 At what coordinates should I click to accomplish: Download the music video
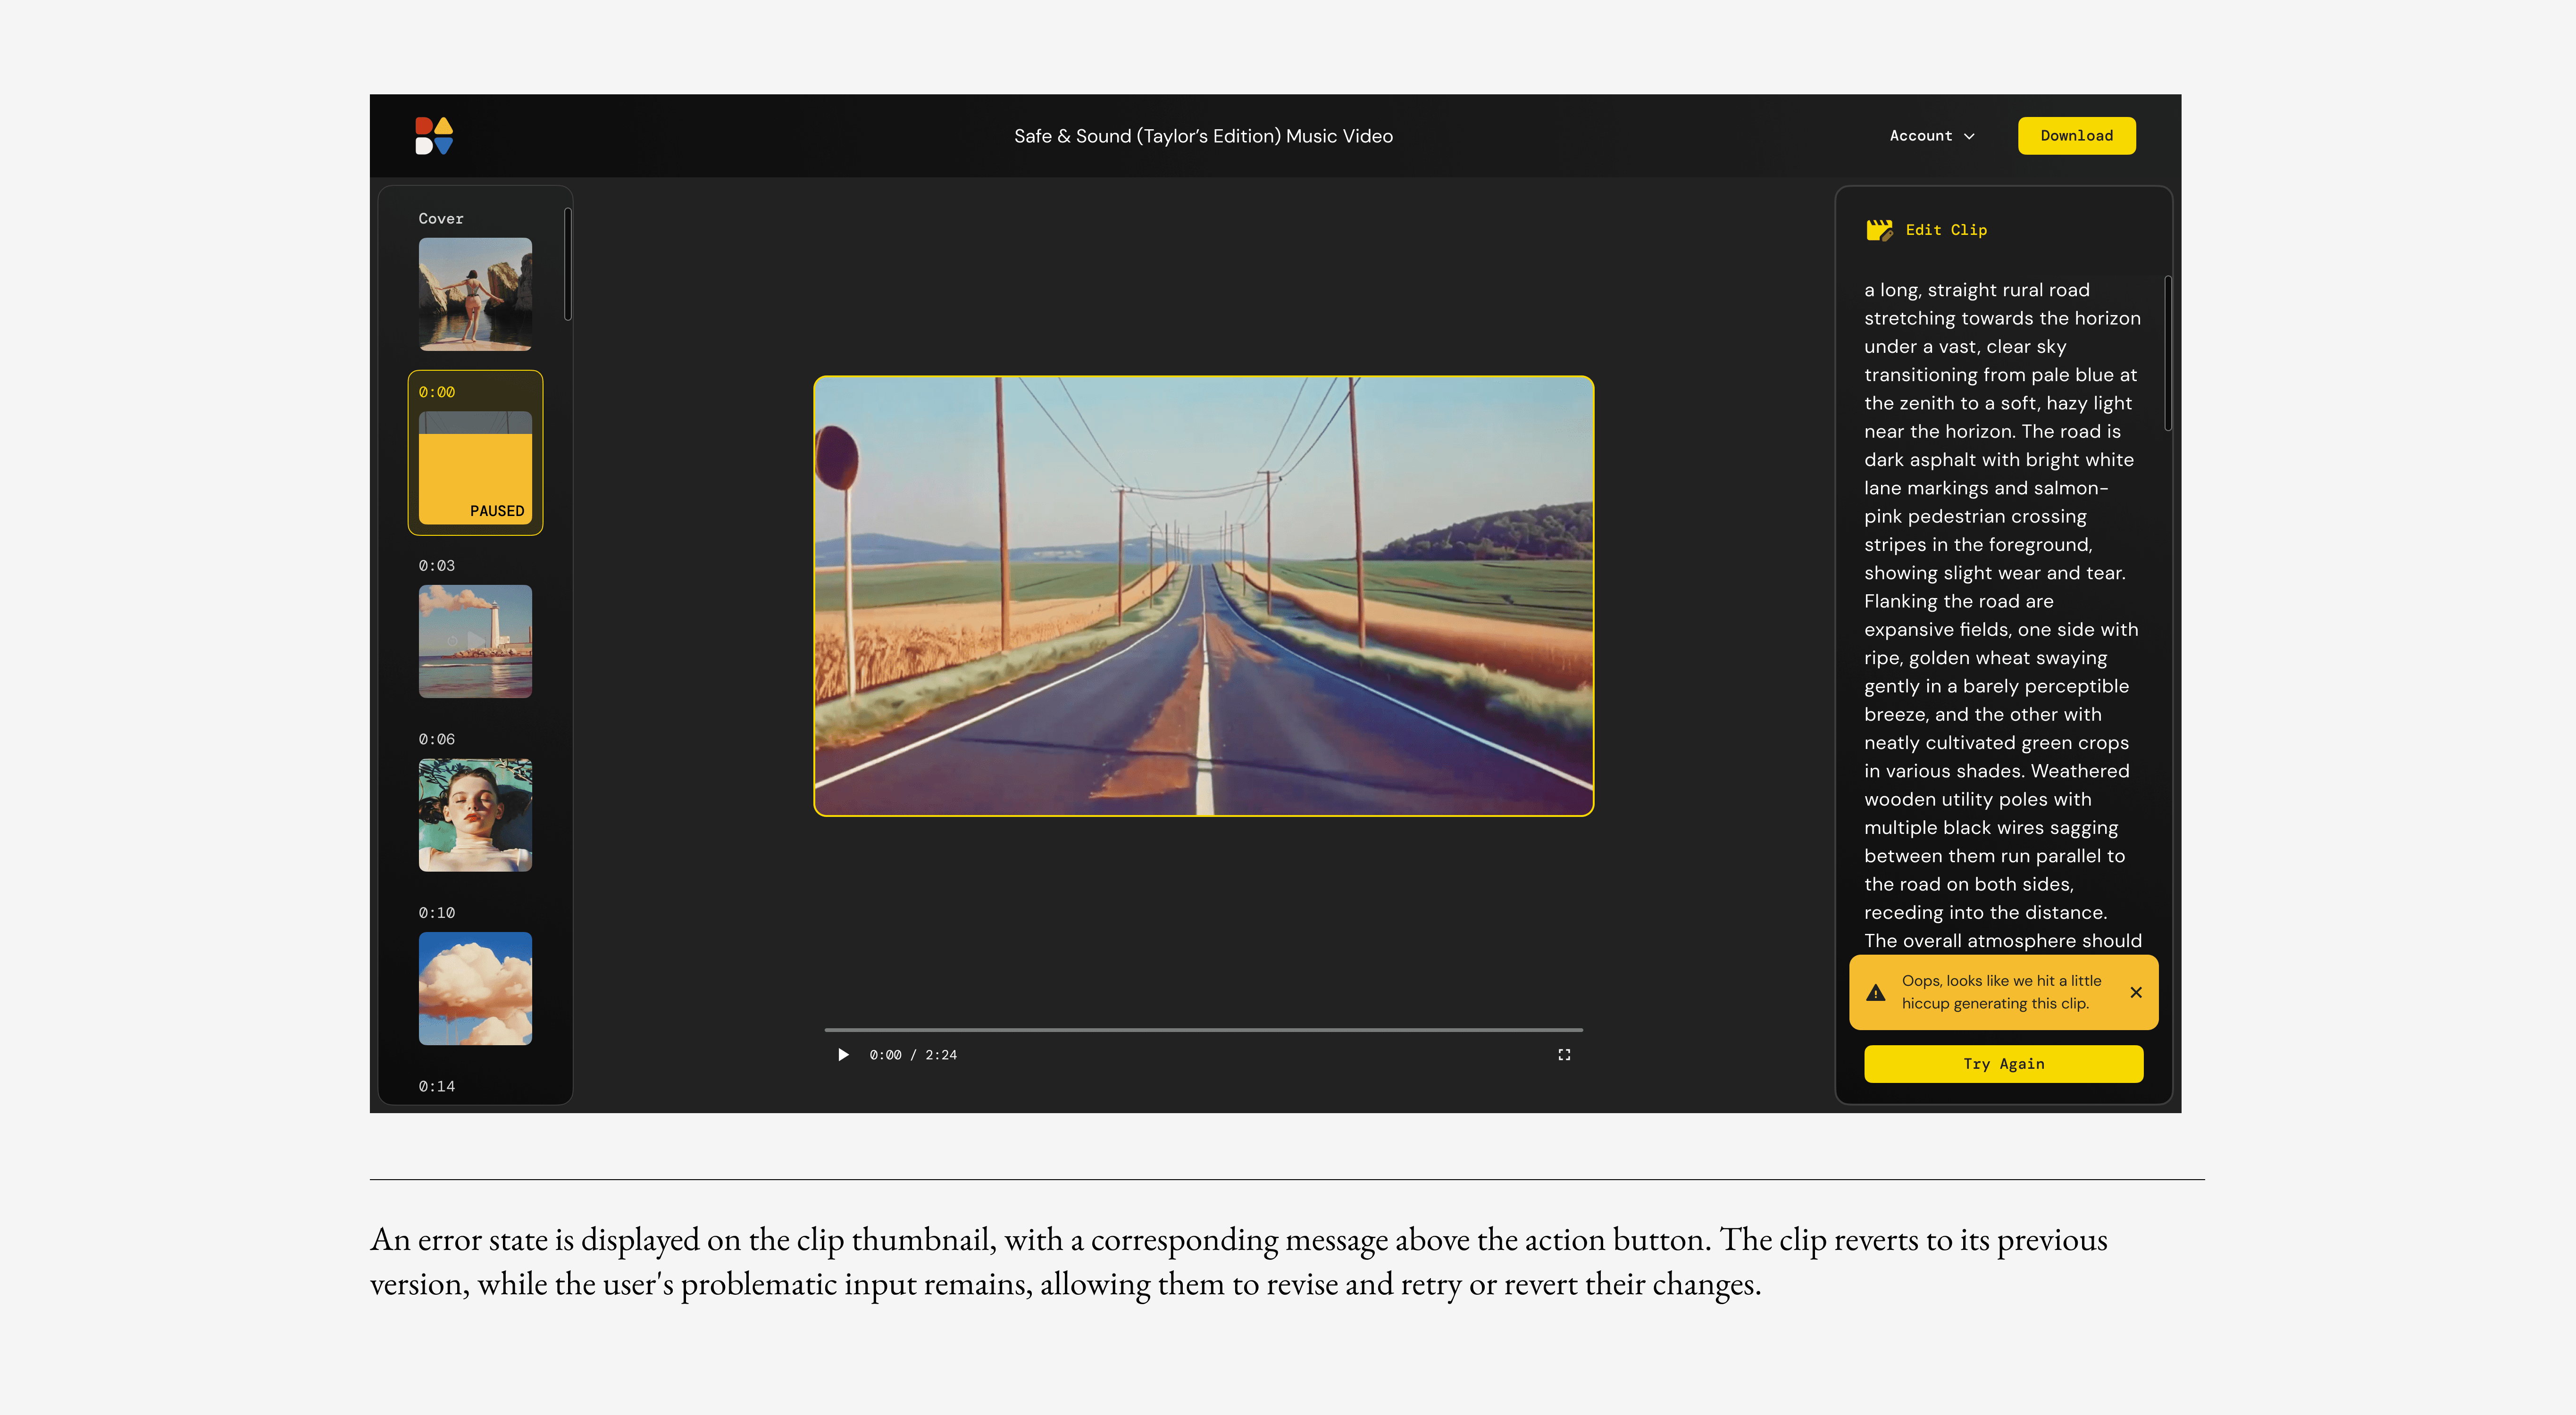click(2076, 136)
